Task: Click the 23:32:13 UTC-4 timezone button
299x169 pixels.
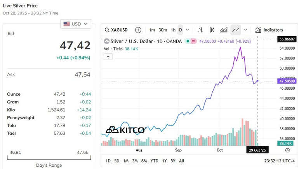Action: point(279,161)
